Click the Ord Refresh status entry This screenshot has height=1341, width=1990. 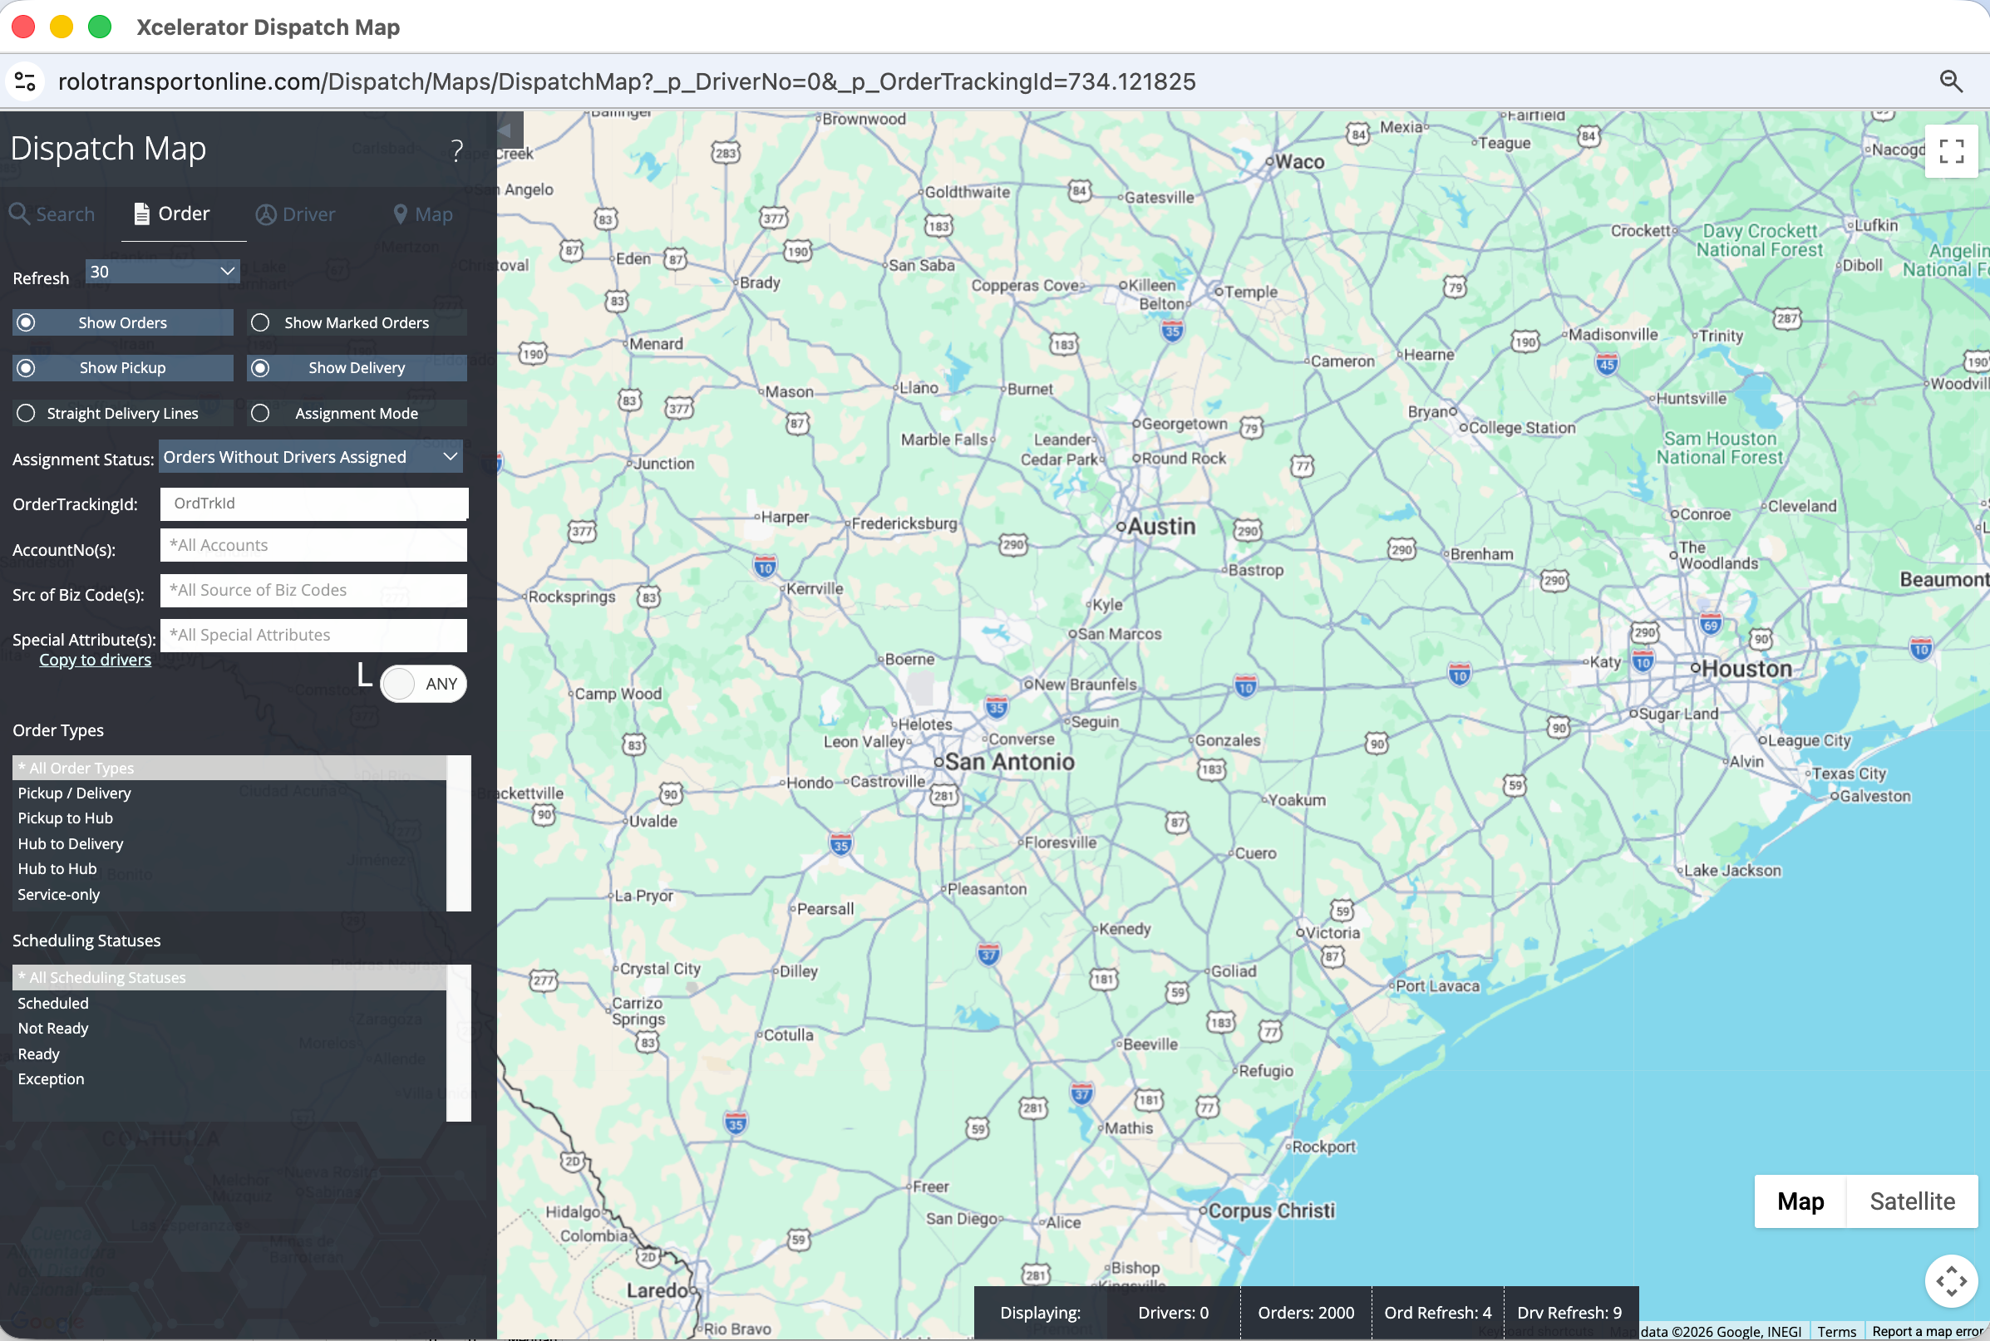coord(1437,1312)
